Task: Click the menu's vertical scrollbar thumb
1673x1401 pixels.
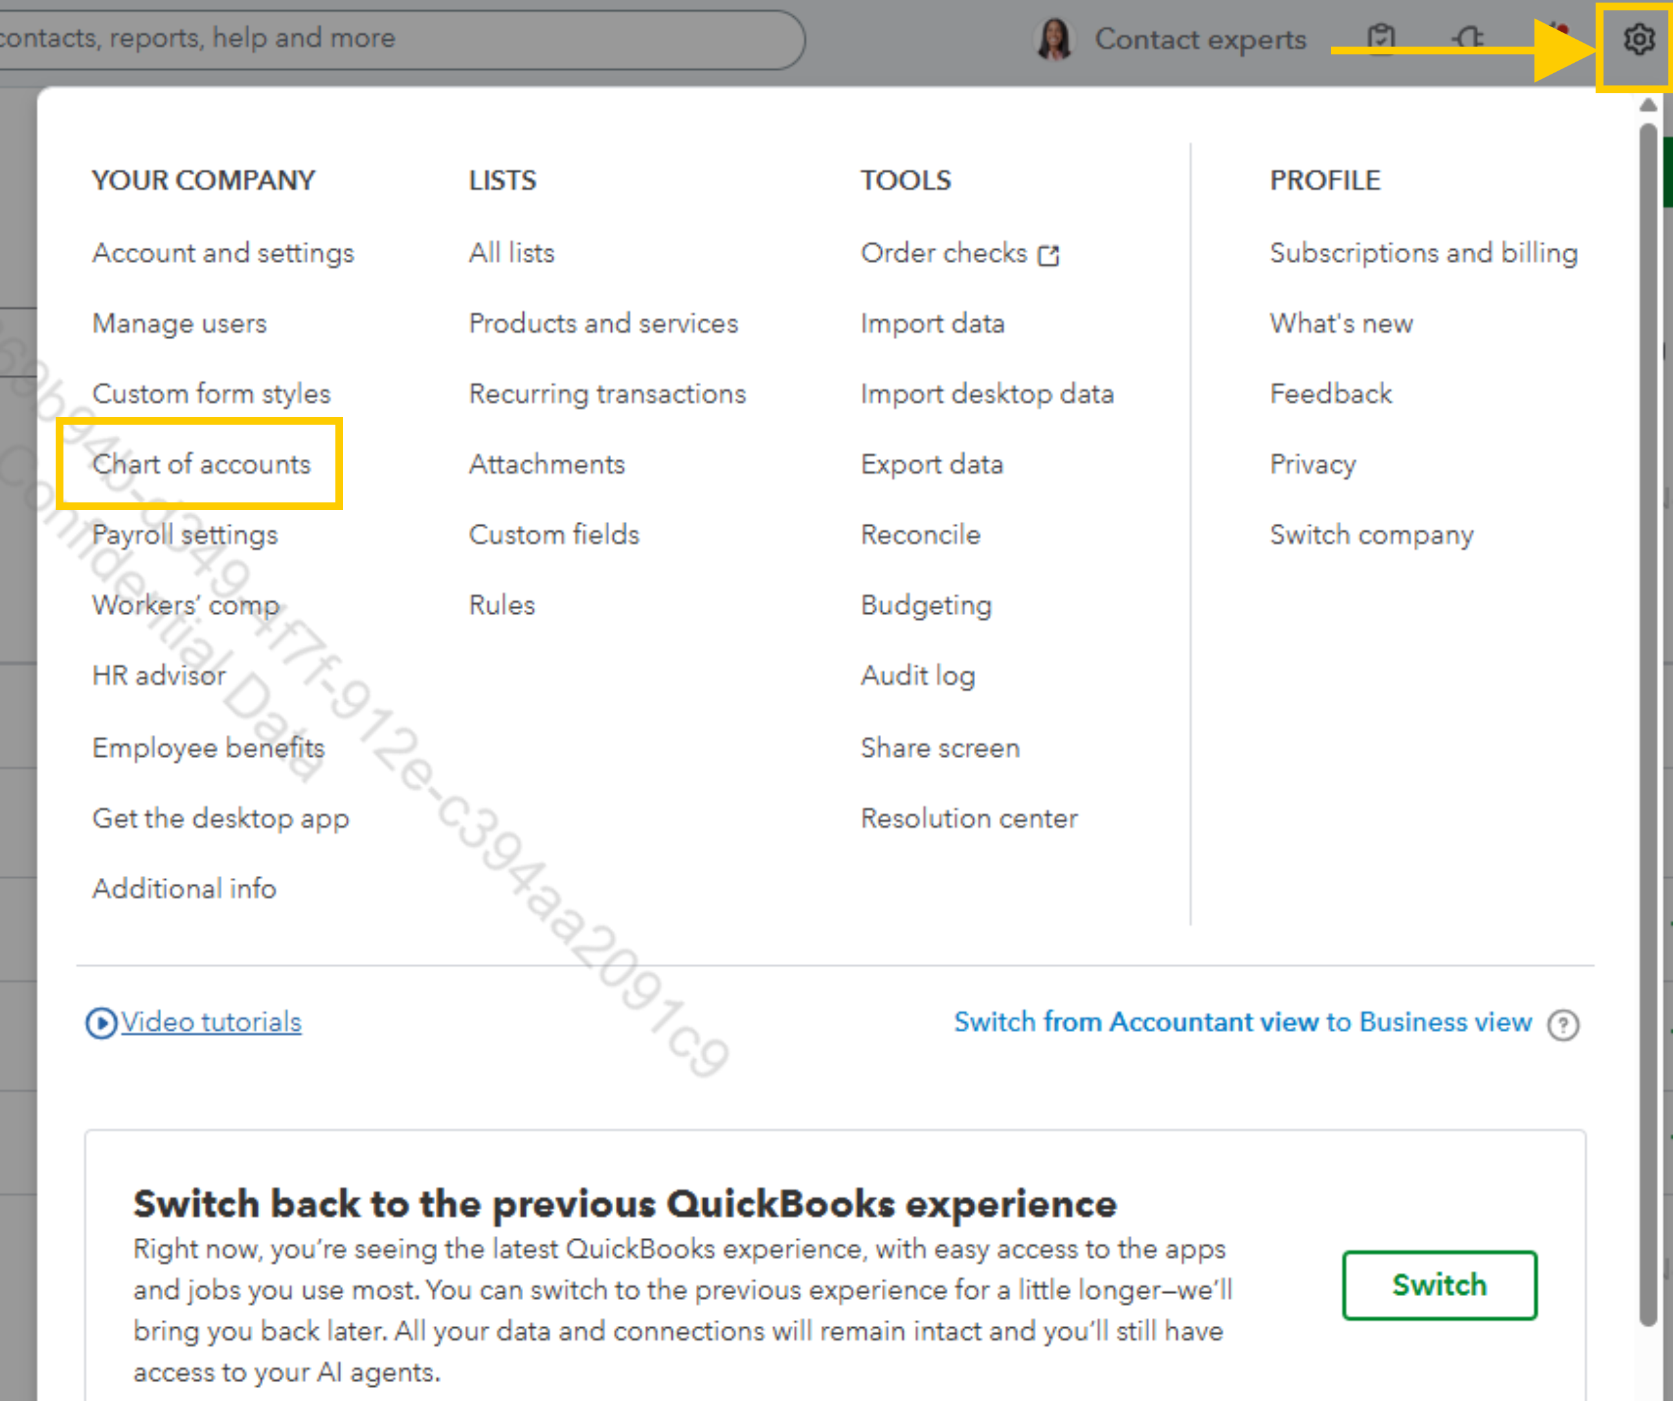Action: 1648,725
